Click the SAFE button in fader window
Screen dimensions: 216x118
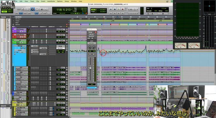89,38
